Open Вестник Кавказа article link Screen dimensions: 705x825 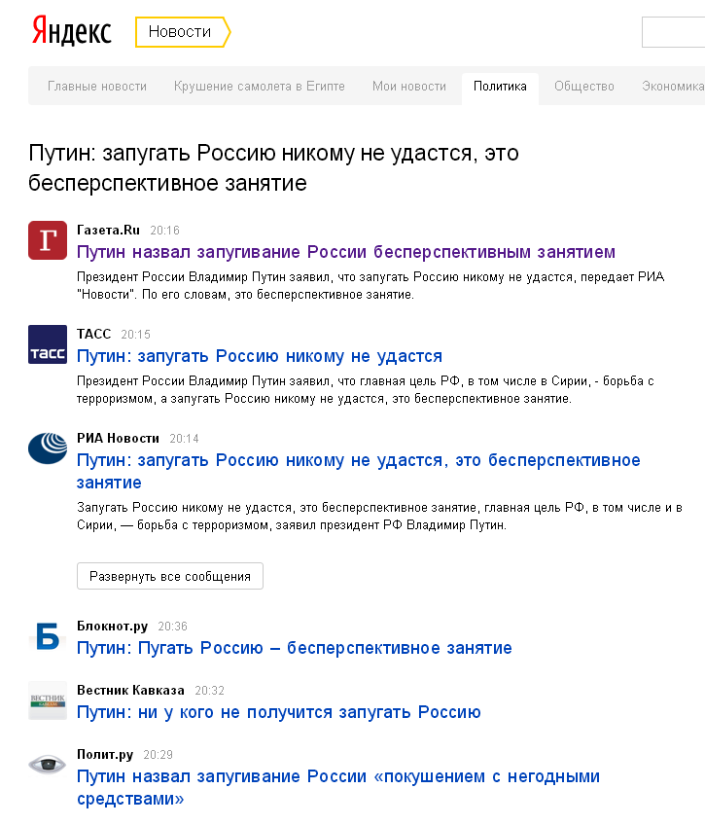(x=279, y=712)
